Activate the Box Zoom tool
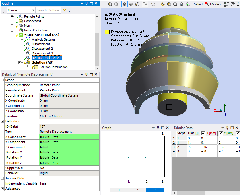 coord(175,4)
